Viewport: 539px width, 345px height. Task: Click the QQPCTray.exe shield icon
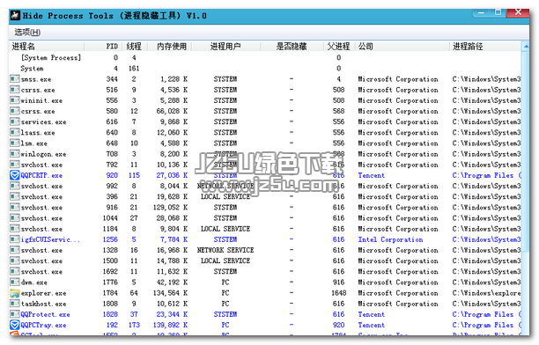click(15, 325)
